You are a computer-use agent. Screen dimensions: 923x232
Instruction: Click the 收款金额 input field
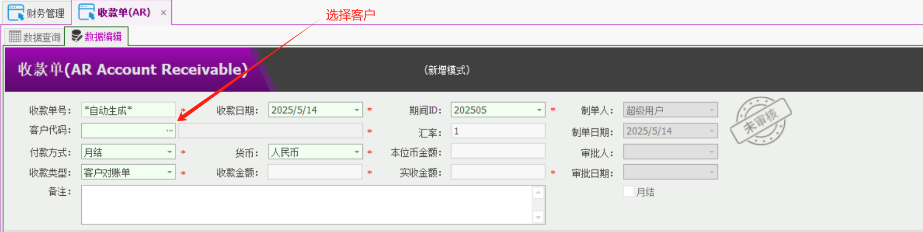click(x=315, y=172)
